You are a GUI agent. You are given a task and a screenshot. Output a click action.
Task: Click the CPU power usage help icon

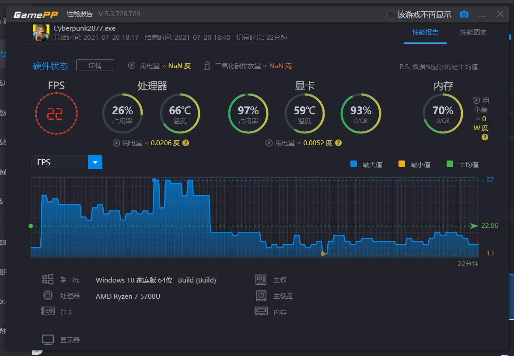pos(185,143)
